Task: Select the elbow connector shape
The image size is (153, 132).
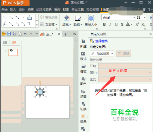Action: point(30,24)
